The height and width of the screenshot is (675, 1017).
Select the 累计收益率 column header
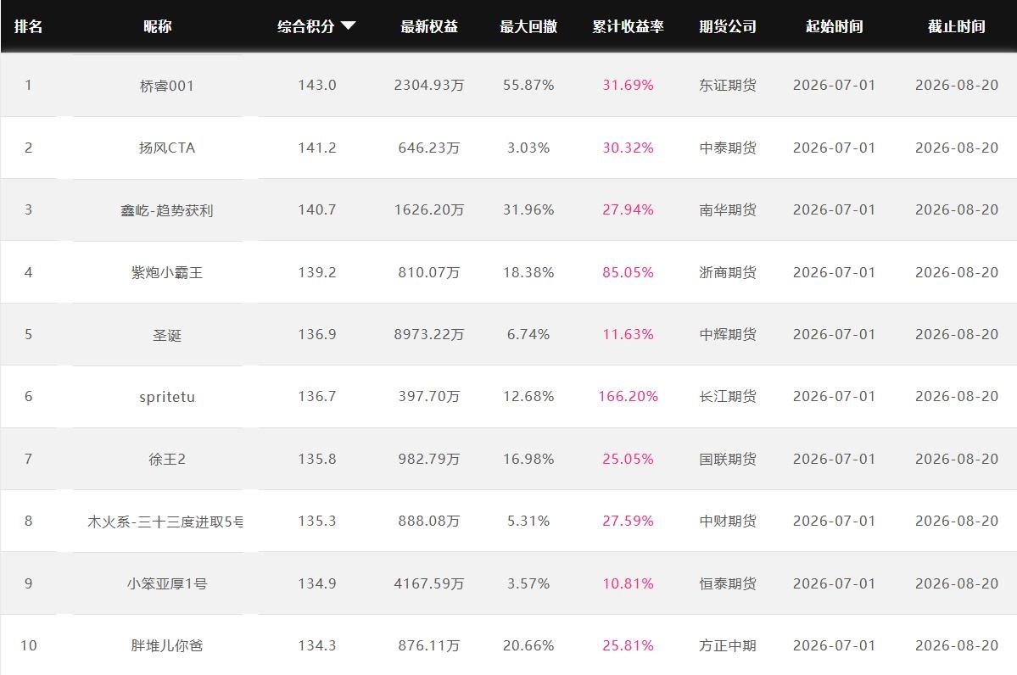tap(628, 26)
